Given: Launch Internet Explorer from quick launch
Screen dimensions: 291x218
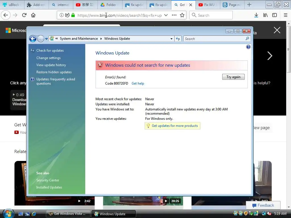Looking at the screenshot, I should (34, 214).
